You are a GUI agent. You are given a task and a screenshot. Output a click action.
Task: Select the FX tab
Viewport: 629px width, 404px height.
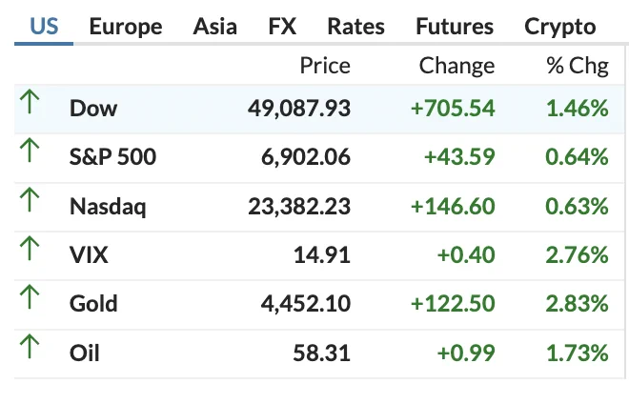pos(282,27)
